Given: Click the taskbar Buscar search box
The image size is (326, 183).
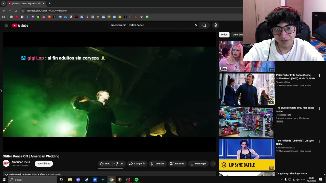Looking at the screenshot, I should [33, 180].
